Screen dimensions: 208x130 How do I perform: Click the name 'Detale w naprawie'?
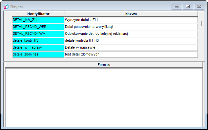pyautogui.click(x=131, y=48)
